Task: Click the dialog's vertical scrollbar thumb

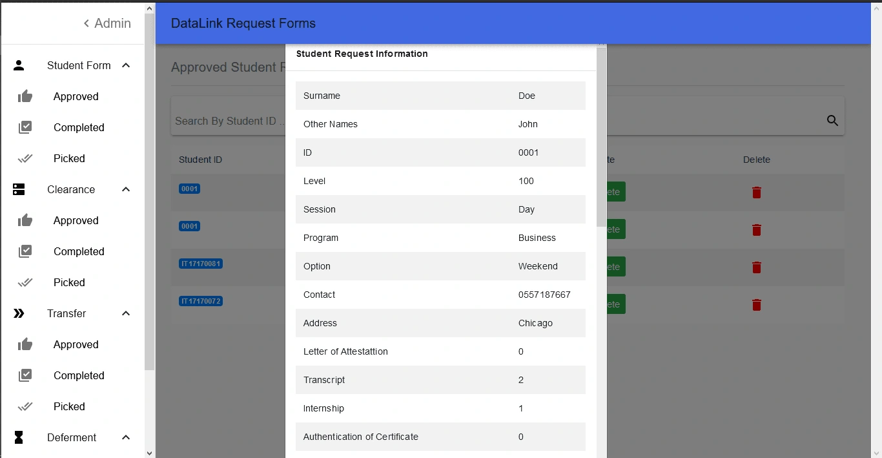Action: (x=602, y=137)
